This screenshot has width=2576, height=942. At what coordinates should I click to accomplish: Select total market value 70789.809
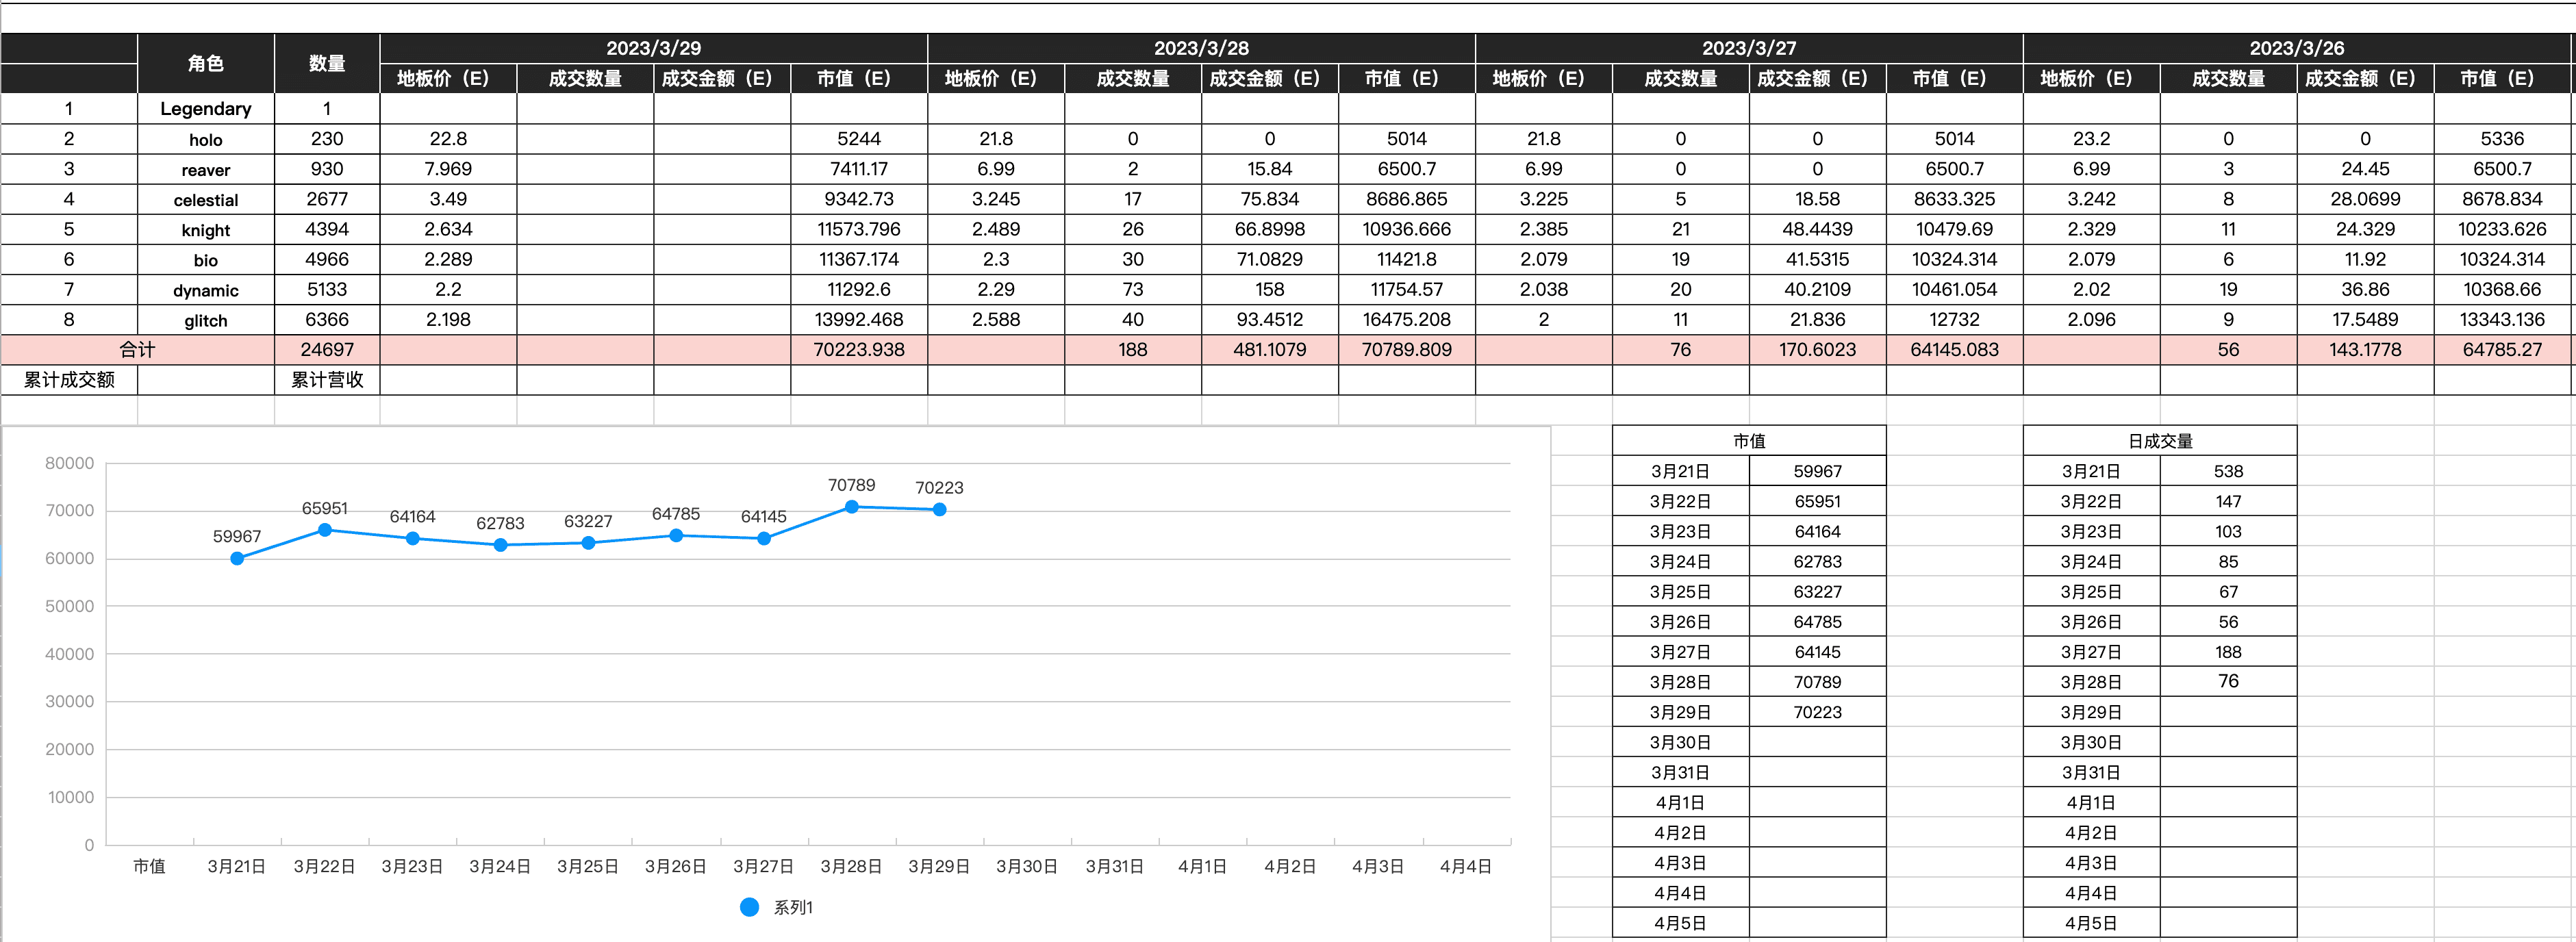click(x=1407, y=350)
